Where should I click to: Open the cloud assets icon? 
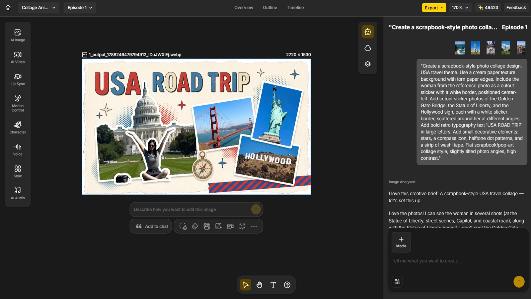click(368, 48)
